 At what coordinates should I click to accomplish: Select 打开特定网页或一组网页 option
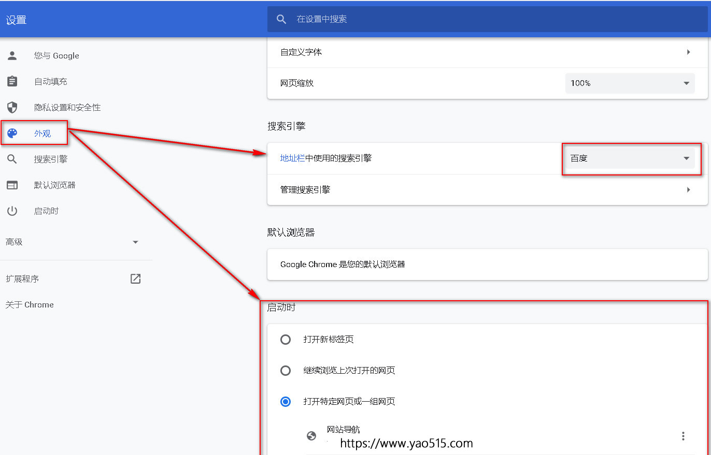[286, 401]
